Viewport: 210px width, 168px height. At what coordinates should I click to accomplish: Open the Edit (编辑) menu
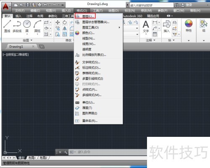pos(35,11)
